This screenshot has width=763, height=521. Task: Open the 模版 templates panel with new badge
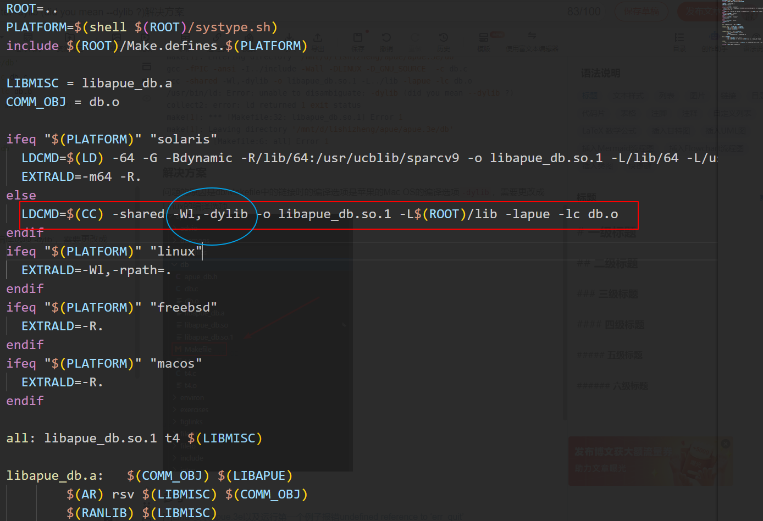pyautogui.click(x=484, y=41)
